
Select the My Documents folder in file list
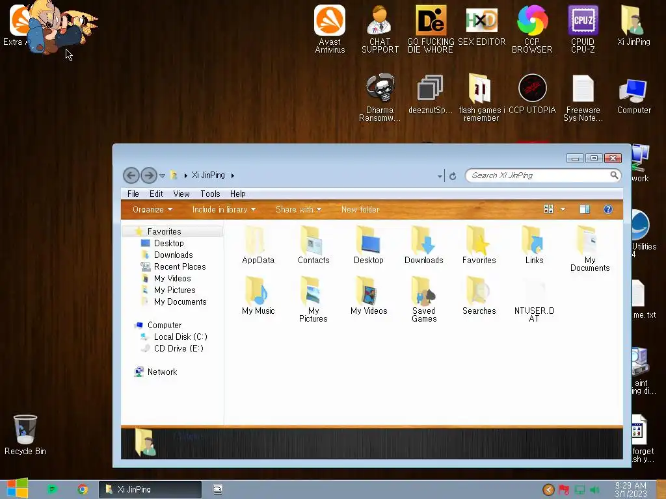click(589, 249)
